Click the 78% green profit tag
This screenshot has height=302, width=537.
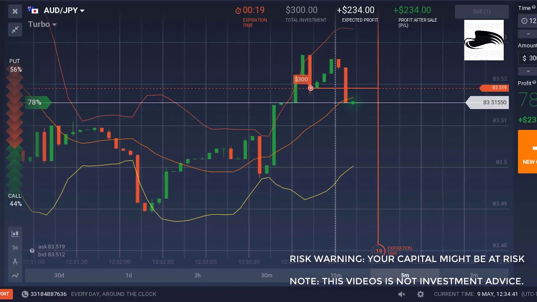point(37,102)
